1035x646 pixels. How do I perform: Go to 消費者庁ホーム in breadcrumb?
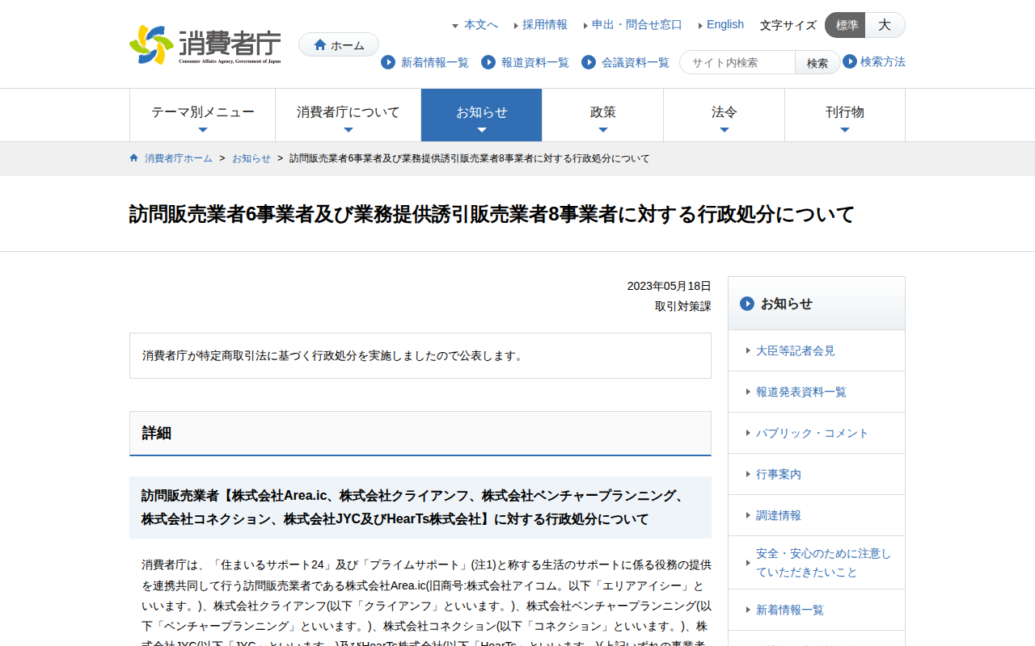(179, 158)
